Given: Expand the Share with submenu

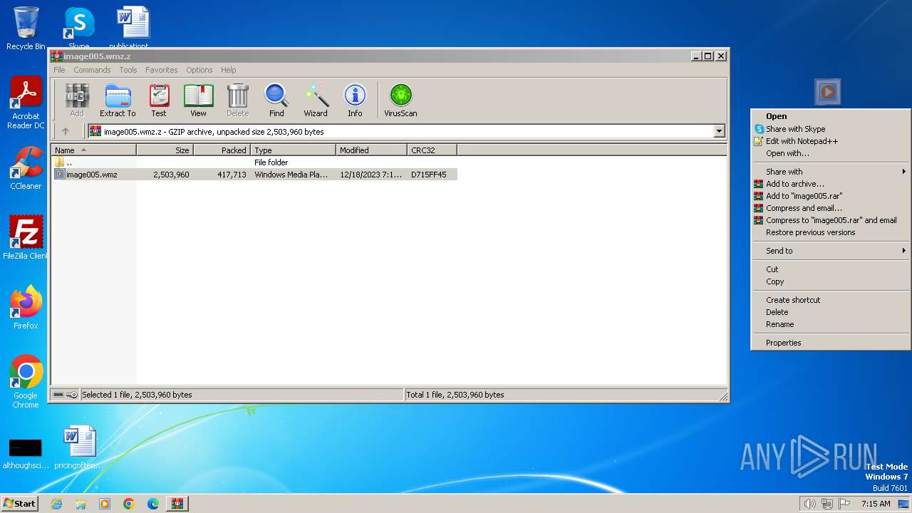Looking at the screenshot, I should [830, 172].
